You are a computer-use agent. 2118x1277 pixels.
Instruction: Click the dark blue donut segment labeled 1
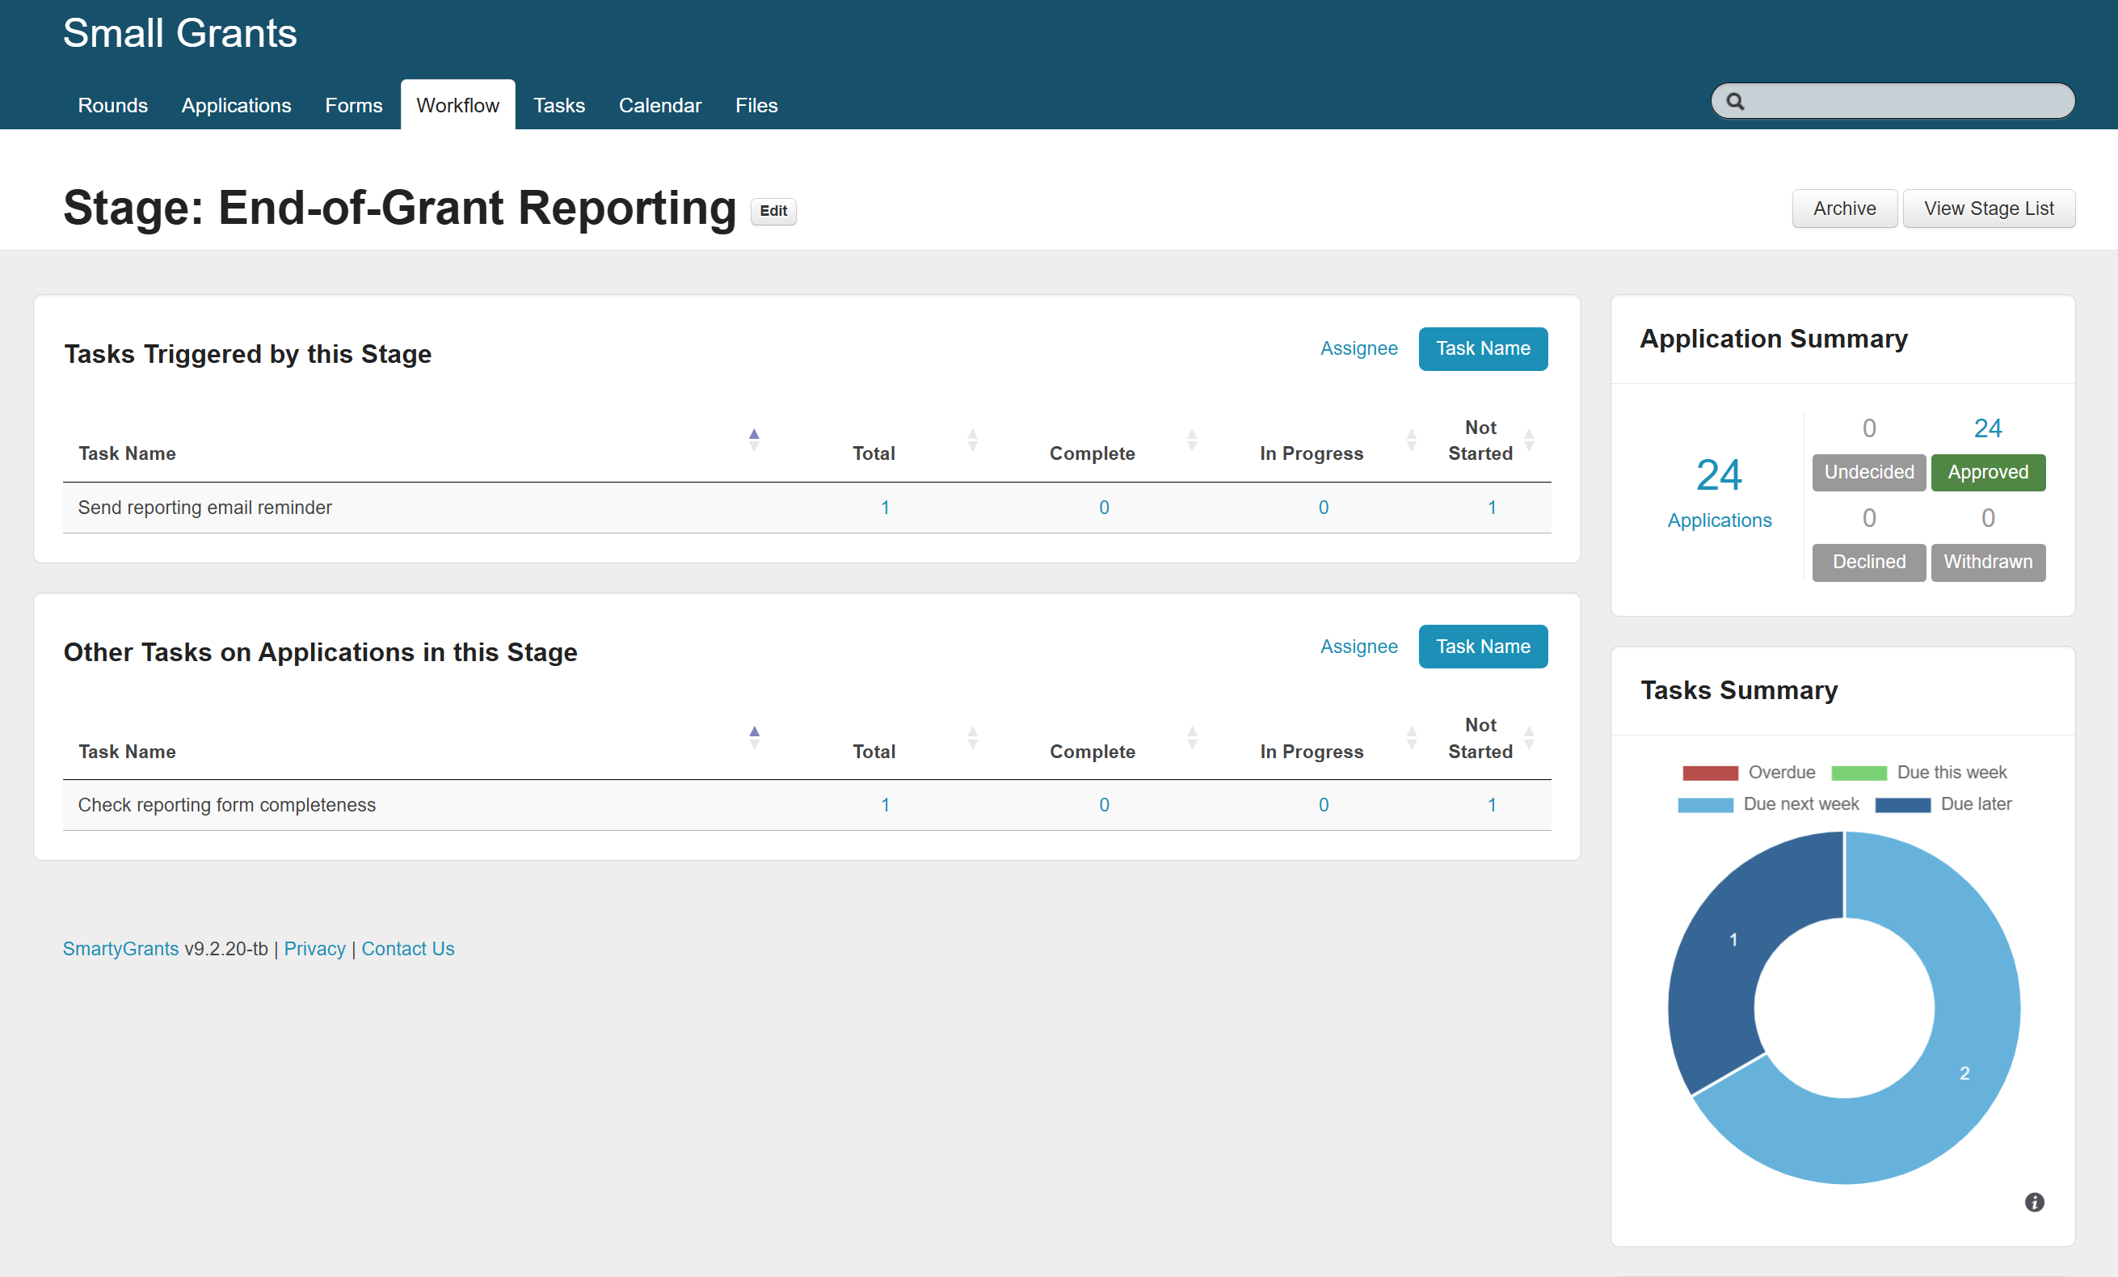[1733, 940]
